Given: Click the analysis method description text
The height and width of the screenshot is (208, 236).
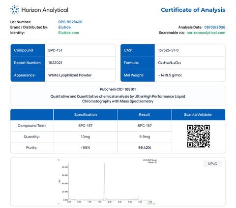Looking at the screenshot, I should point(118,99).
